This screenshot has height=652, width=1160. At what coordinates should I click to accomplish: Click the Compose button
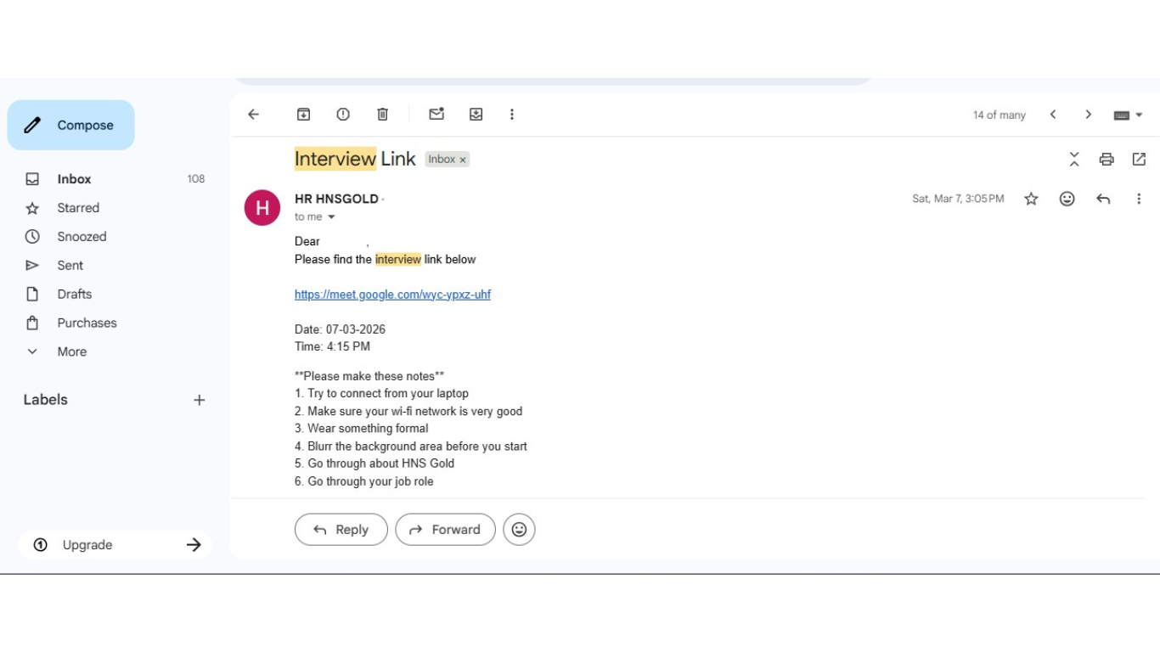click(x=70, y=125)
